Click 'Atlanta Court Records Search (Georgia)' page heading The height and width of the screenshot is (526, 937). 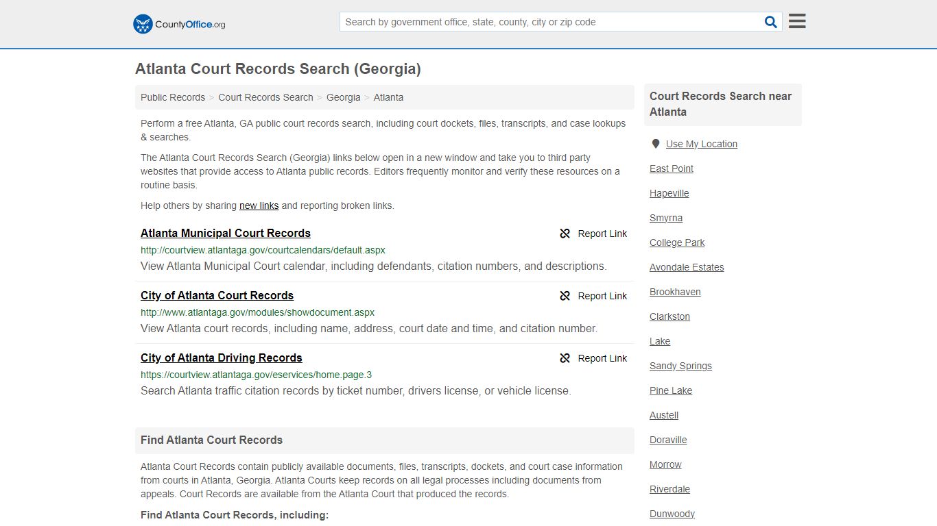coord(278,69)
